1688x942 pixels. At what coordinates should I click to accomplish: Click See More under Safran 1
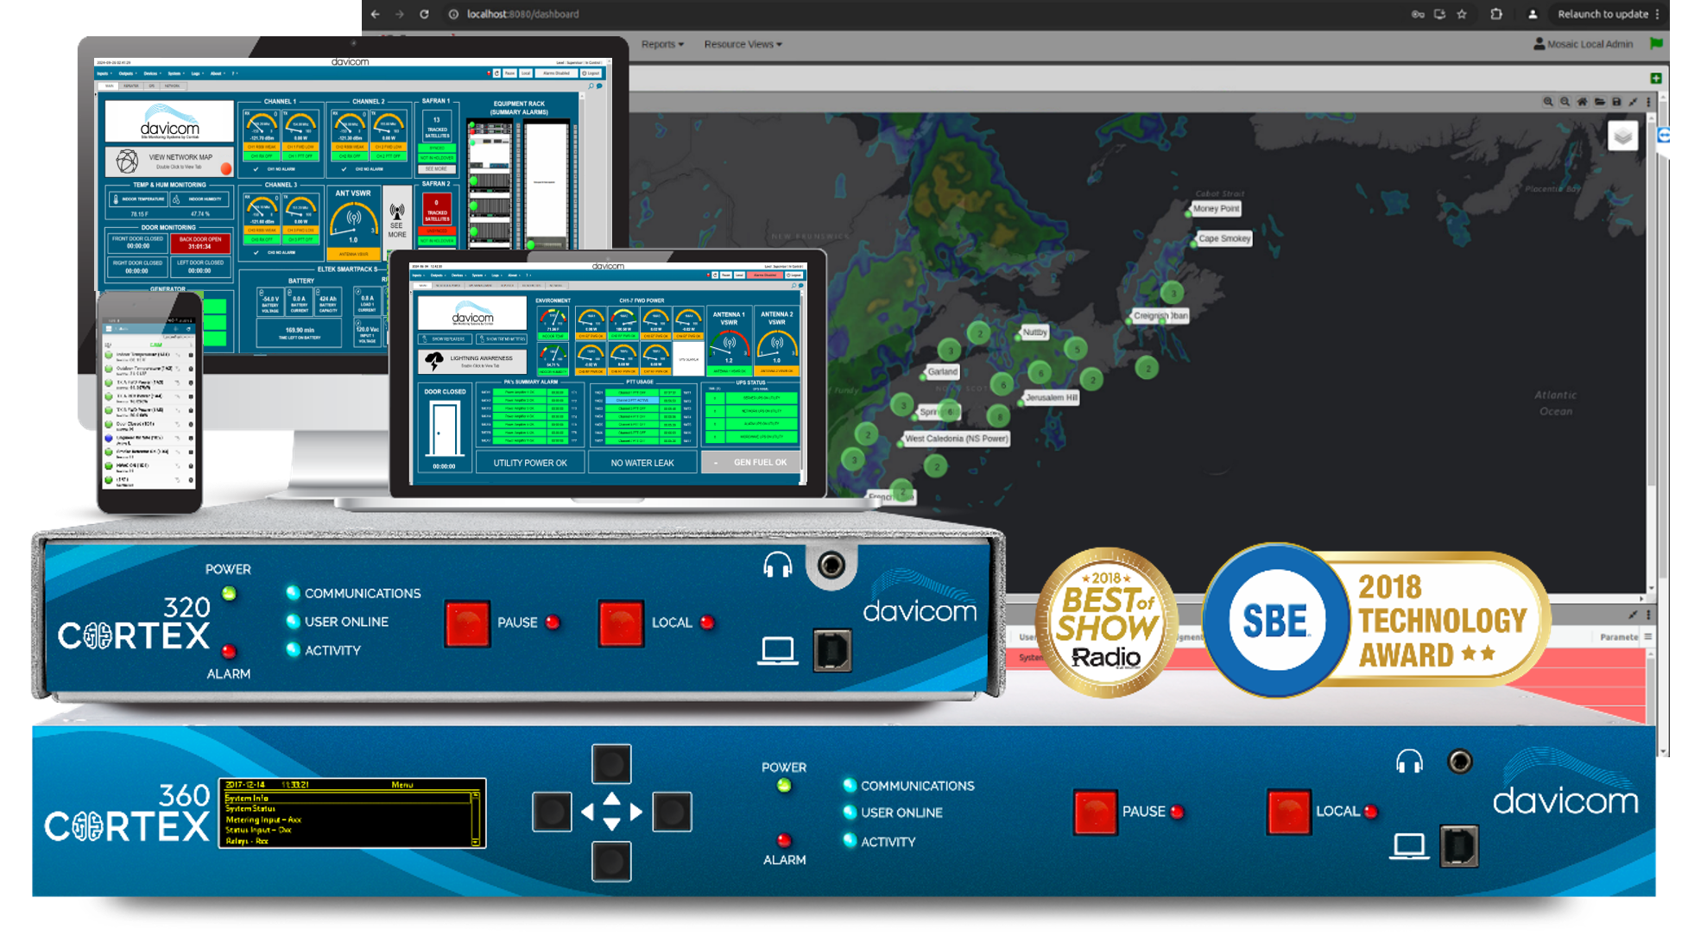437,169
